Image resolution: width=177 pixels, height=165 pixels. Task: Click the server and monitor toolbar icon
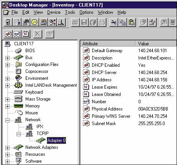click(17, 22)
